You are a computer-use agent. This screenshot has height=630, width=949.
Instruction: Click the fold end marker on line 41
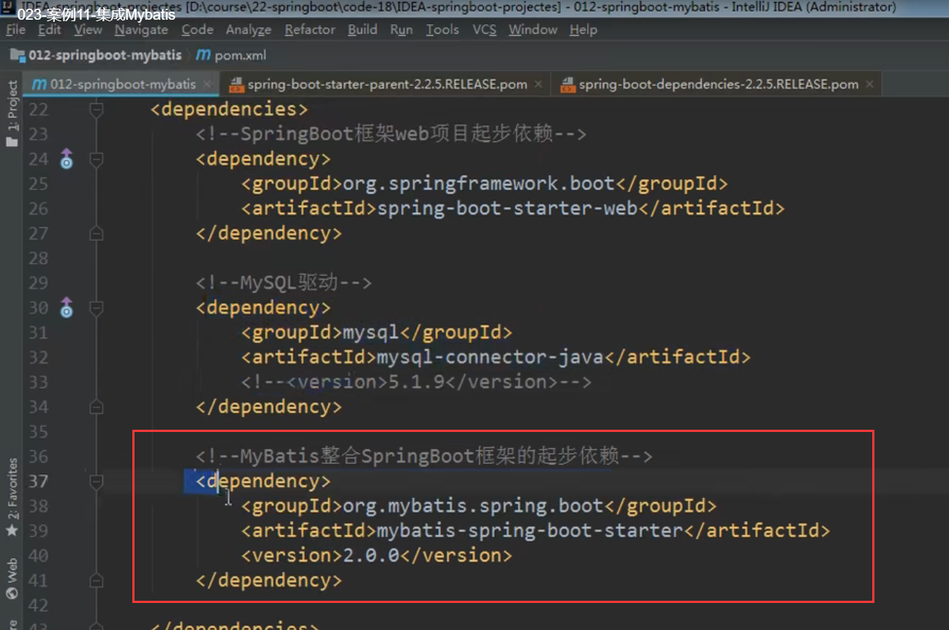click(x=96, y=580)
